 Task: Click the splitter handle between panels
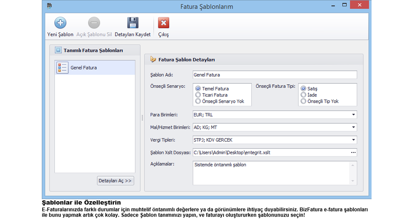click(x=142, y=118)
